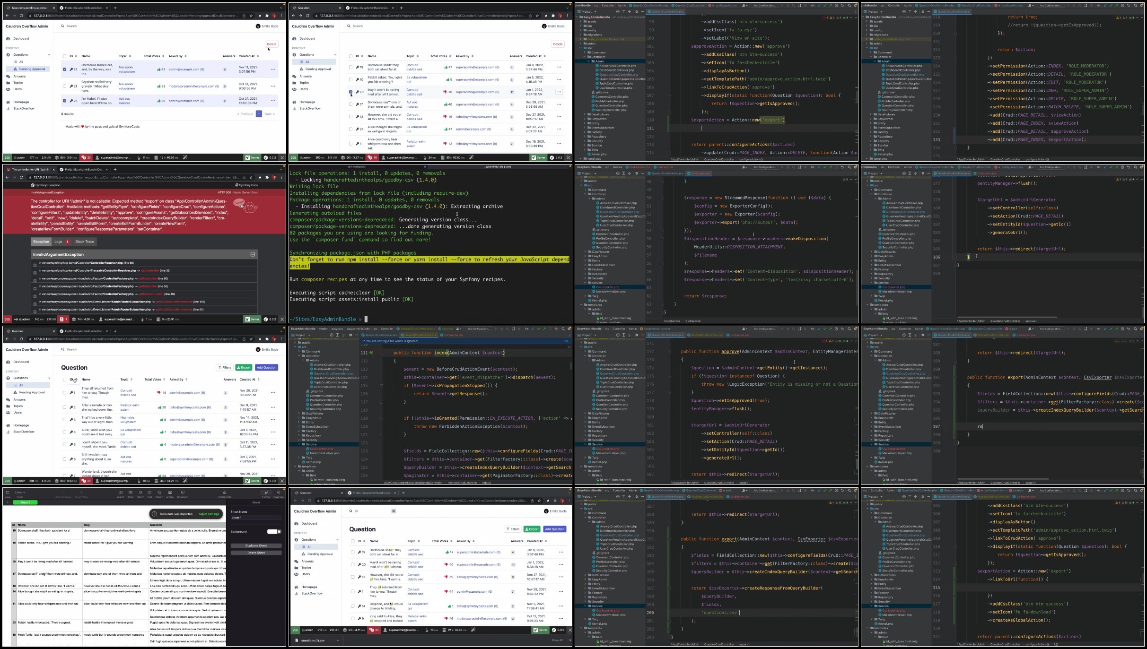Open the Media icon in Numbers toolbar

170,493
